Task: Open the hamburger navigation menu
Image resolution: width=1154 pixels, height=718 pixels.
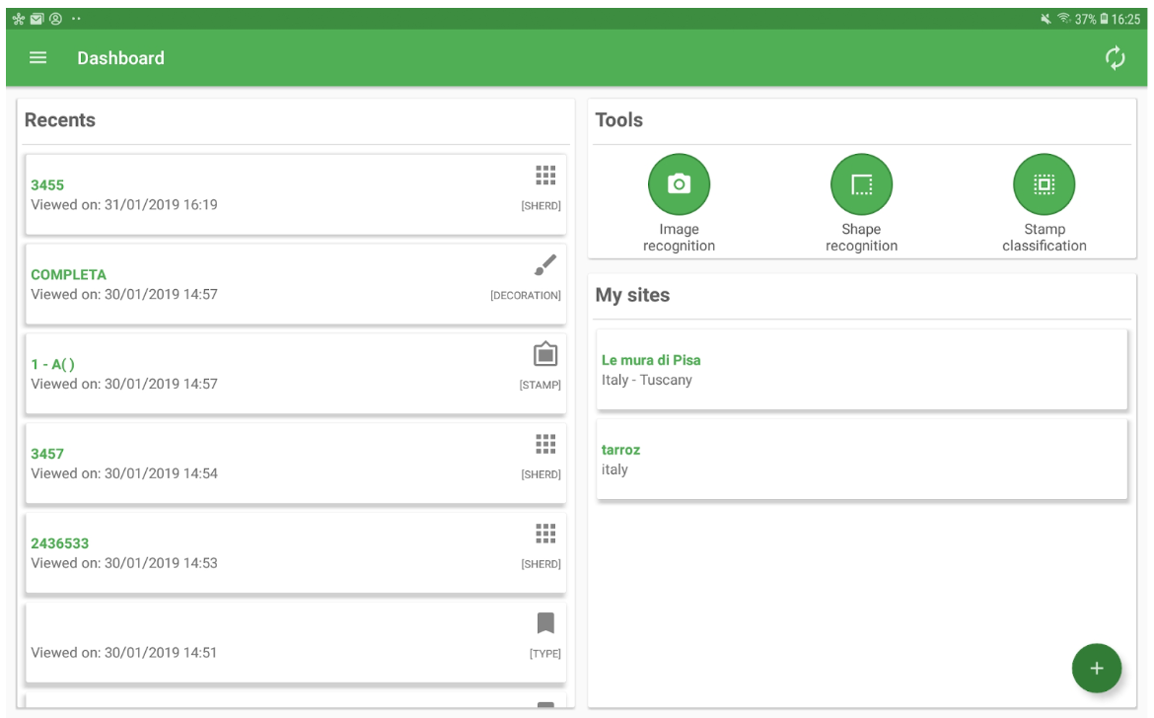Action: (38, 58)
